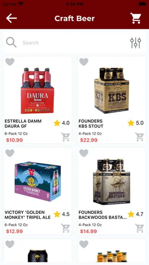Open the KBS four-pack product image
Viewport: 149px width, 265px height.
pyautogui.click(x=112, y=91)
